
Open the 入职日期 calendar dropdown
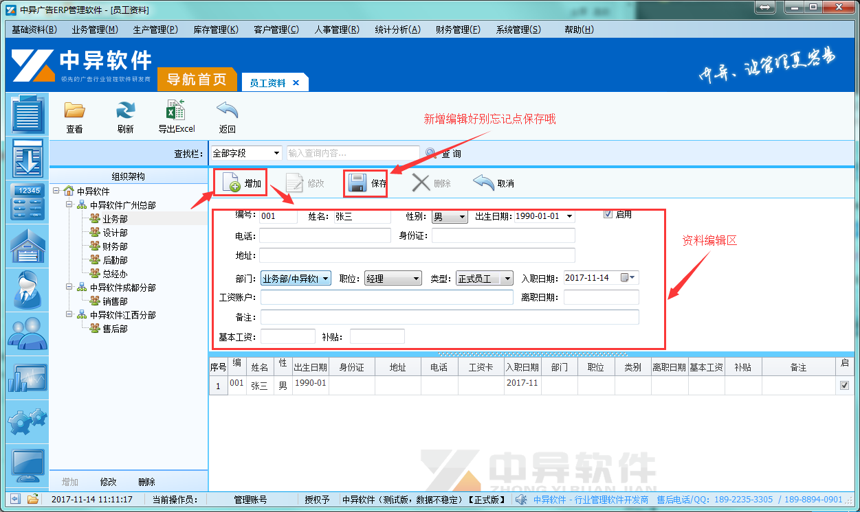[x=629, y=278]
